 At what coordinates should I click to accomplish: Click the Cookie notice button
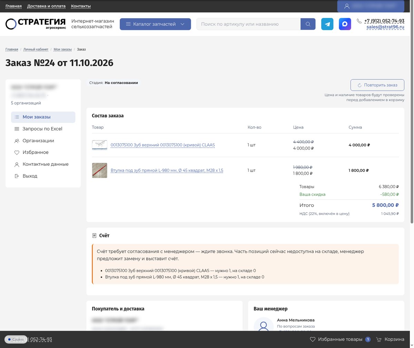pyautogui.click(x=16, y=339)
